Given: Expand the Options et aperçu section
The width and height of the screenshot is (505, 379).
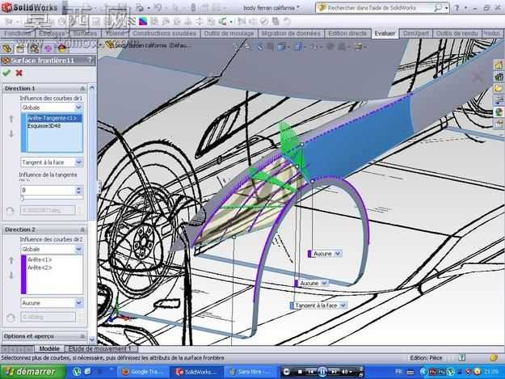Looking at the screenshot, I should [x=82, y=336].
